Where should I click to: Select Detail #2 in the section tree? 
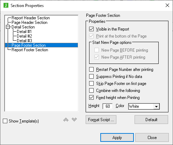[24, 36]
